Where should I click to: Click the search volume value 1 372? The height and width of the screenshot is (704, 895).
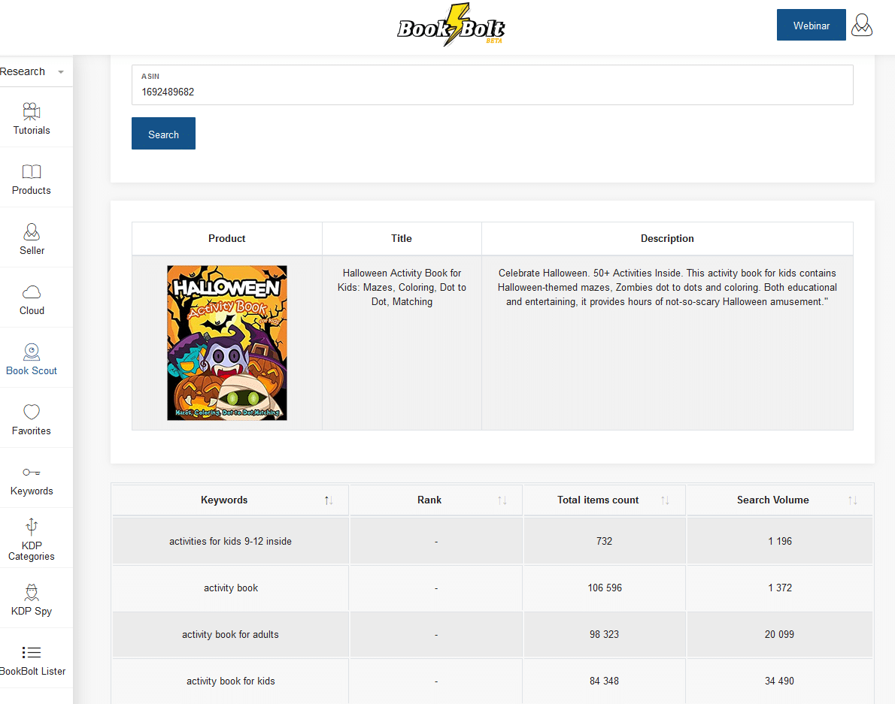click(x=780, y=588)
